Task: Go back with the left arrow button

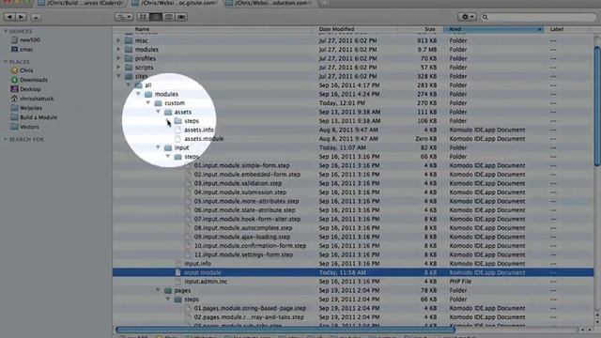Action: click(x=9, y=17)
